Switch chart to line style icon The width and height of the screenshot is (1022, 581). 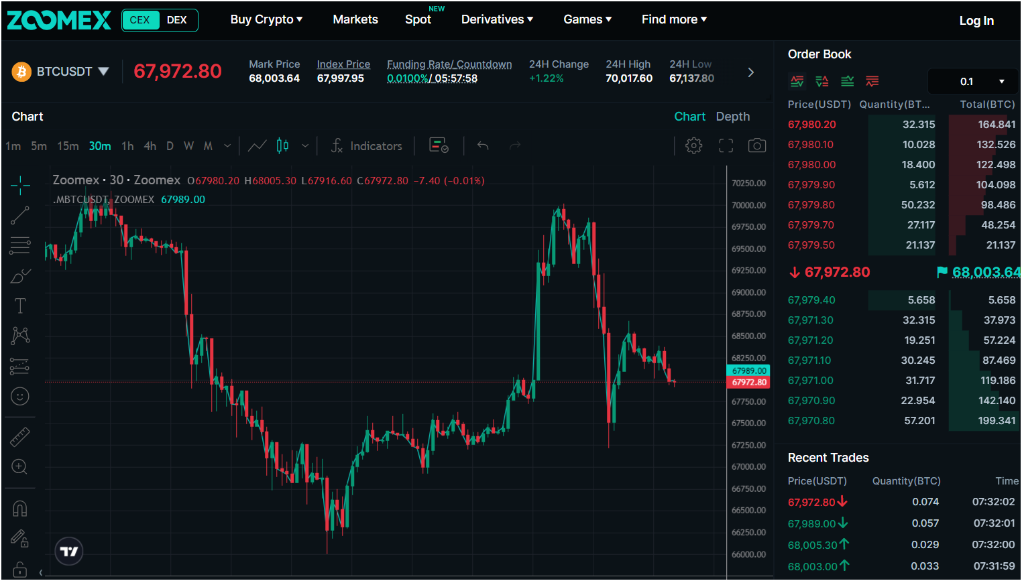pos(258,145)
